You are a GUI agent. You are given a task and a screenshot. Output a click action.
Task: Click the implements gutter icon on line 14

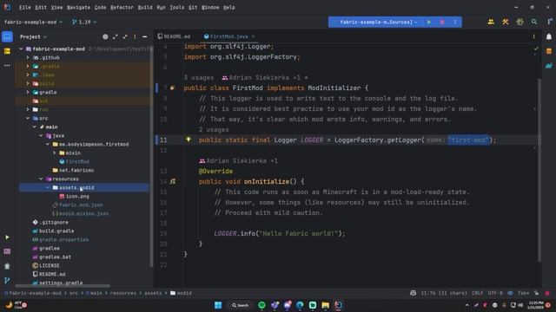(173, 181)
